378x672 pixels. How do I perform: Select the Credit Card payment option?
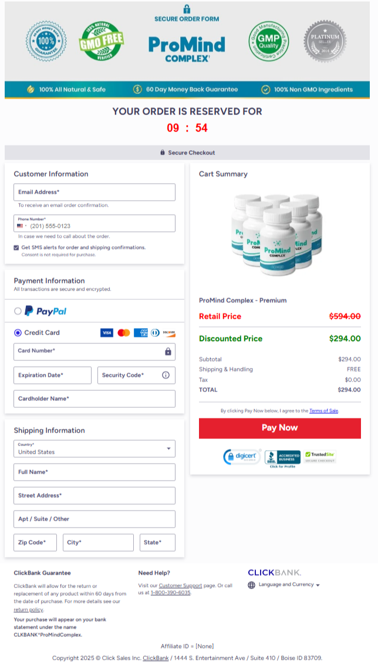click(x=18, y=333)
